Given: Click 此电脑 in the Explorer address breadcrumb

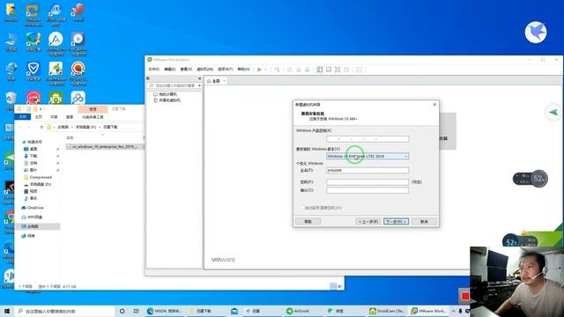Looking at the screenshot, I should [x=63, y=127].
